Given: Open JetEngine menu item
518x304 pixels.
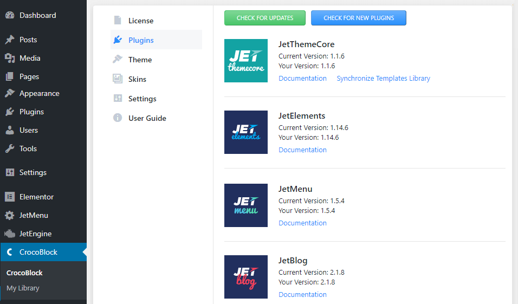Looking at the screenshot, I should pos(35,234).
